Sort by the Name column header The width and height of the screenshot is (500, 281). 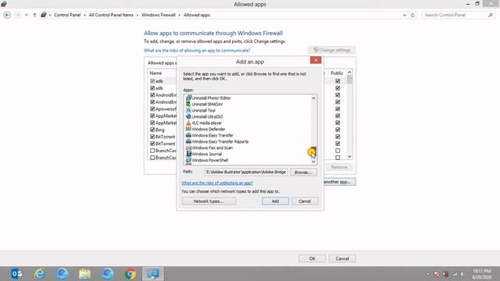point(155,73)
